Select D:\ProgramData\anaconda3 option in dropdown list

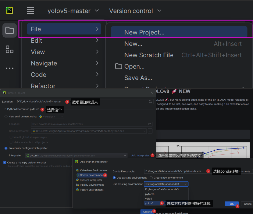pyautogui.click(x=166, y=189)
